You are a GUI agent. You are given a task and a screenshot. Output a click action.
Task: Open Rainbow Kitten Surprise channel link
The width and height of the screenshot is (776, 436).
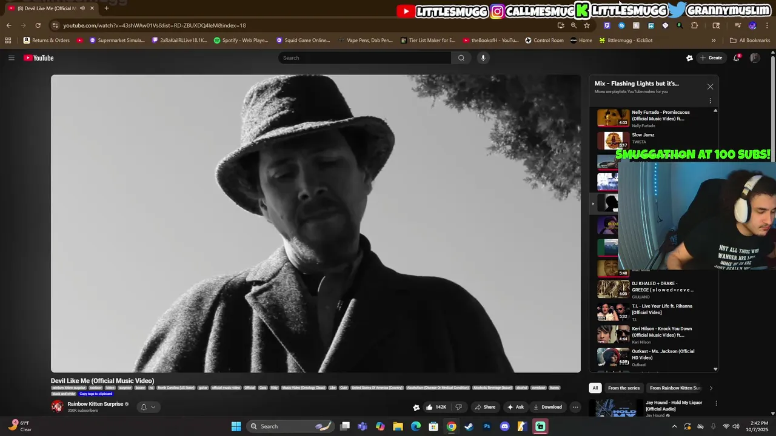coord(95,404)
